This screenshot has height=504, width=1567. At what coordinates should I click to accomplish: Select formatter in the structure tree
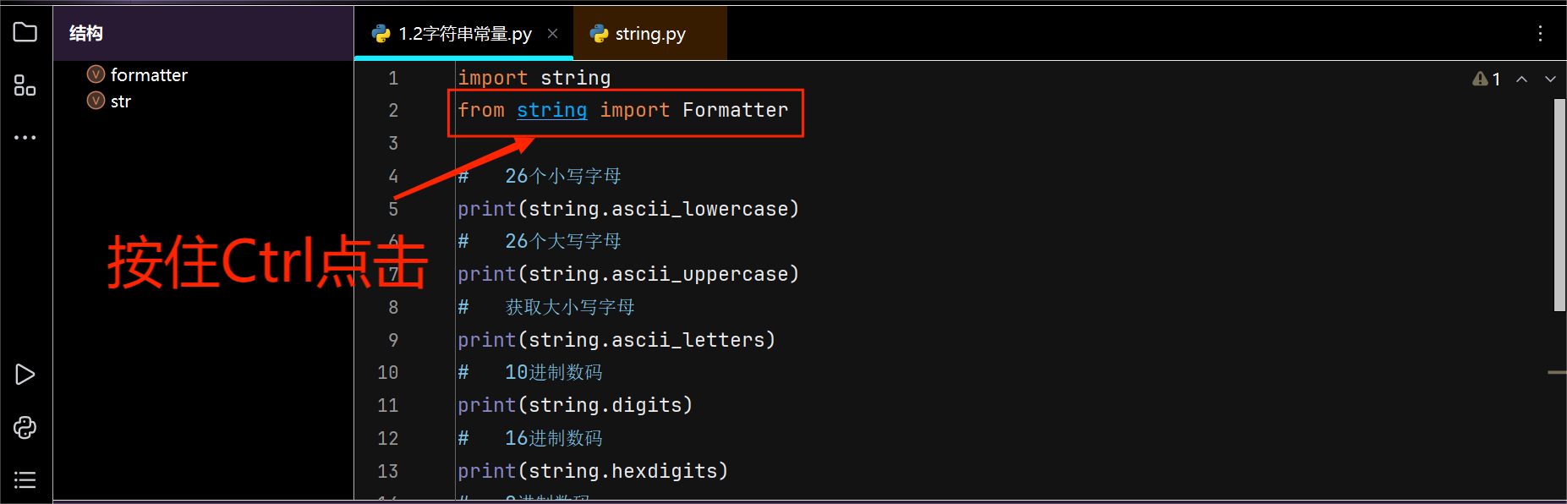[149, 75]
